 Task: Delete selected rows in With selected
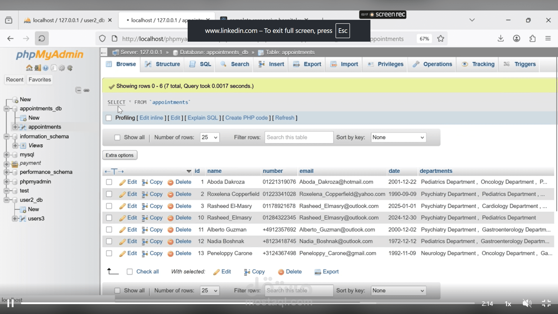290,271
